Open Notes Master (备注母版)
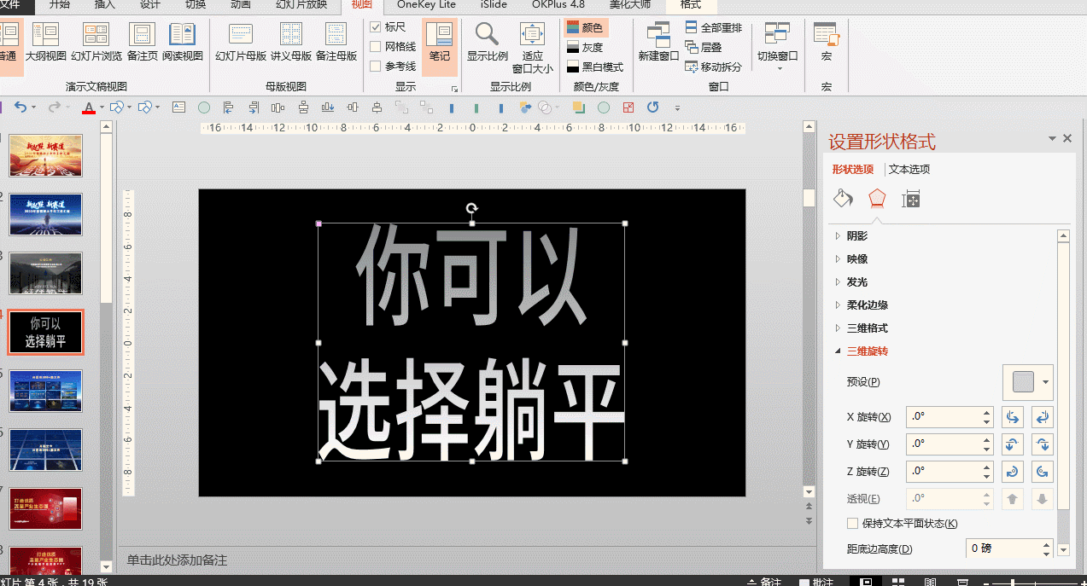1087x586 pixels. click(x=336, y=42)
